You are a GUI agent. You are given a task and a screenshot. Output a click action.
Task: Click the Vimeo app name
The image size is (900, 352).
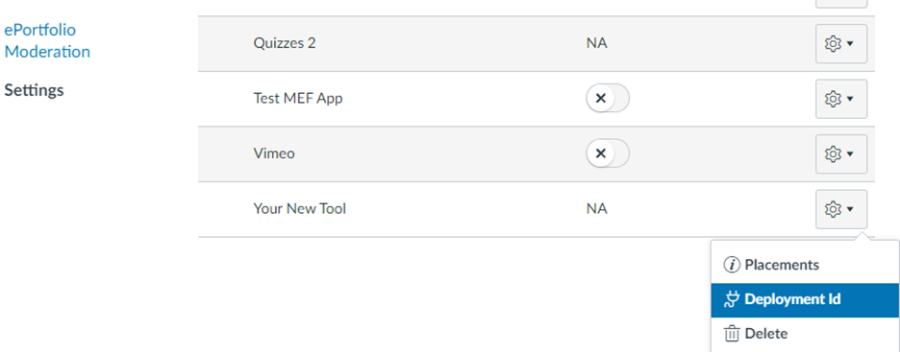[274, 153]
